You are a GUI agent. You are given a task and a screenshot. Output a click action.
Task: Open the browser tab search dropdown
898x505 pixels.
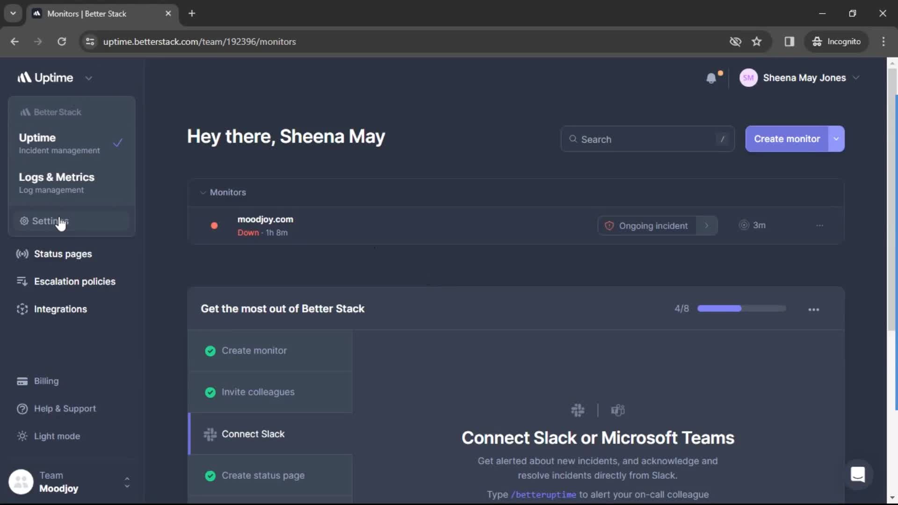tap(13, 14)
